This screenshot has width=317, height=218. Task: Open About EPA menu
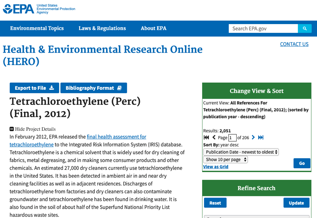click(154, 28)
